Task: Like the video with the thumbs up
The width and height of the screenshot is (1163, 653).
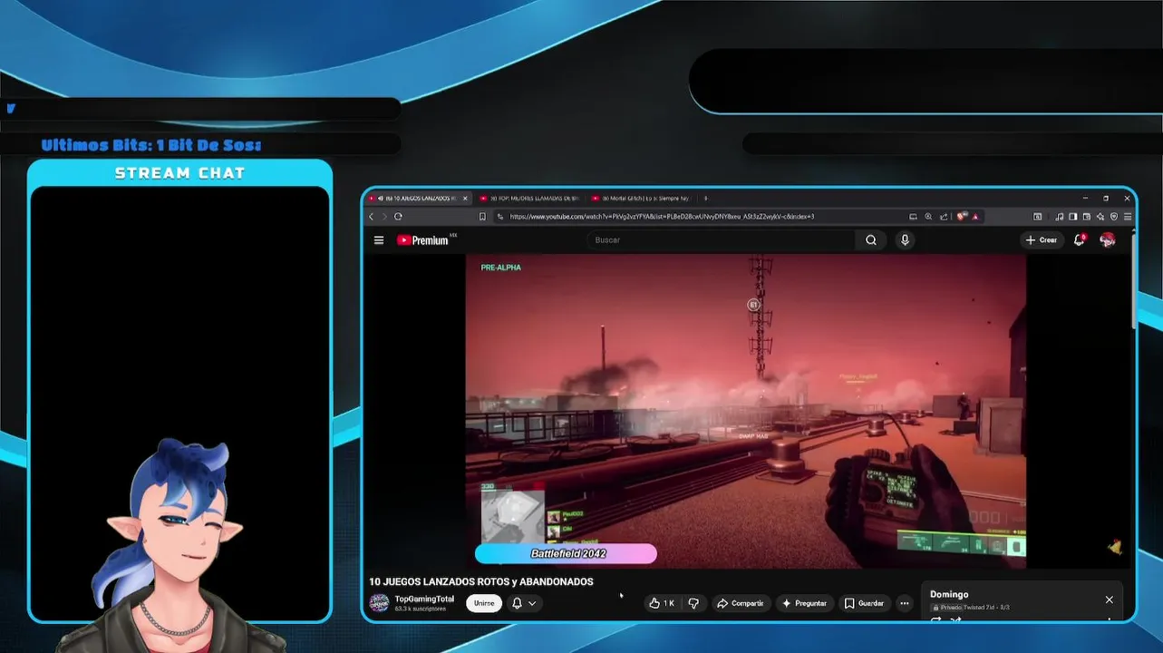Action: [661, 603]
